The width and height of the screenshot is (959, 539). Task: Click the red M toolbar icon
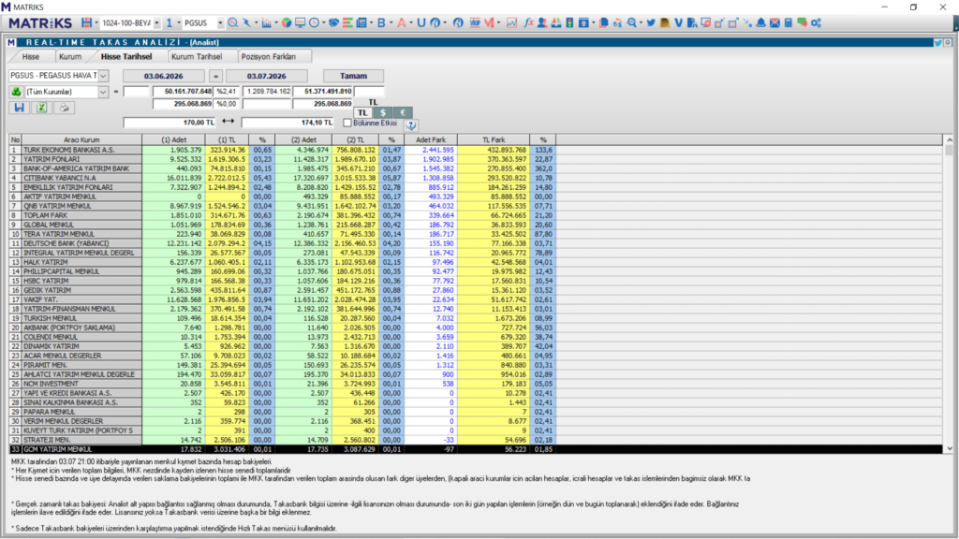[489, 22]
